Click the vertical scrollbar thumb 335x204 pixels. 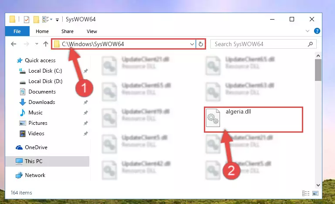point(318,70)
